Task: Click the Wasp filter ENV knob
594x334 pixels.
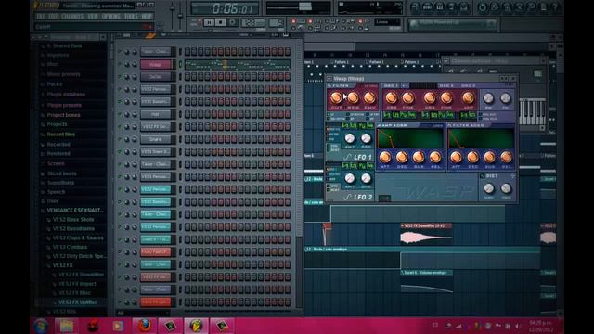Action: click(369, 98)
